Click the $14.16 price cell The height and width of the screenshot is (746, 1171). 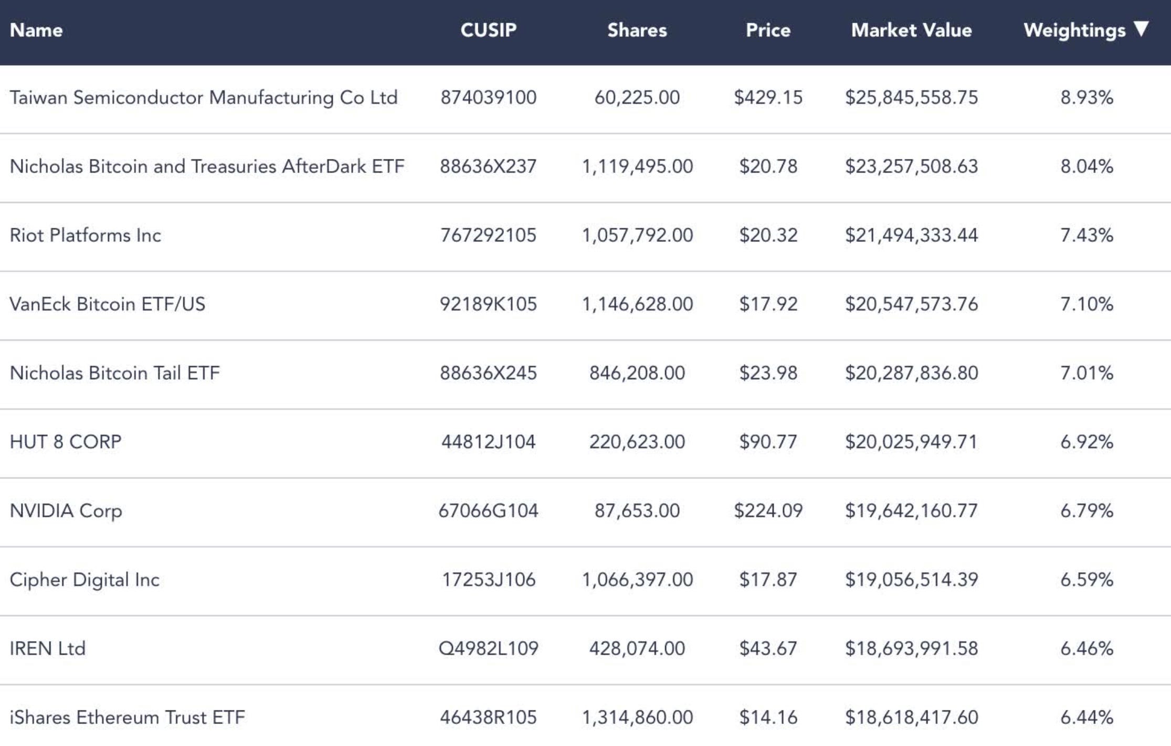point(768,717)
